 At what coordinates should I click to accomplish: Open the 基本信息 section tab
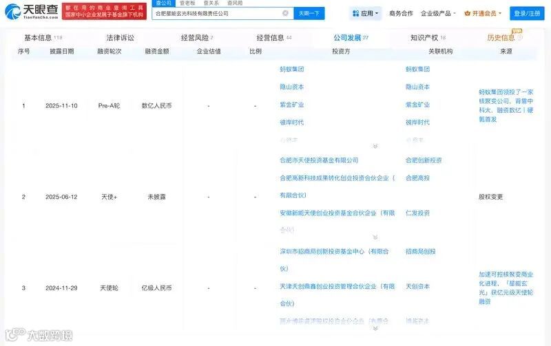click(x=43, y=38)
